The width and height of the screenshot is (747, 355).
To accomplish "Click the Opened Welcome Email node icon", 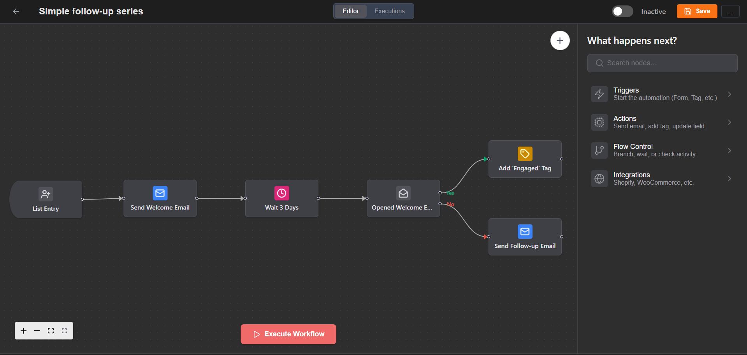I will (x=403, y=193).
